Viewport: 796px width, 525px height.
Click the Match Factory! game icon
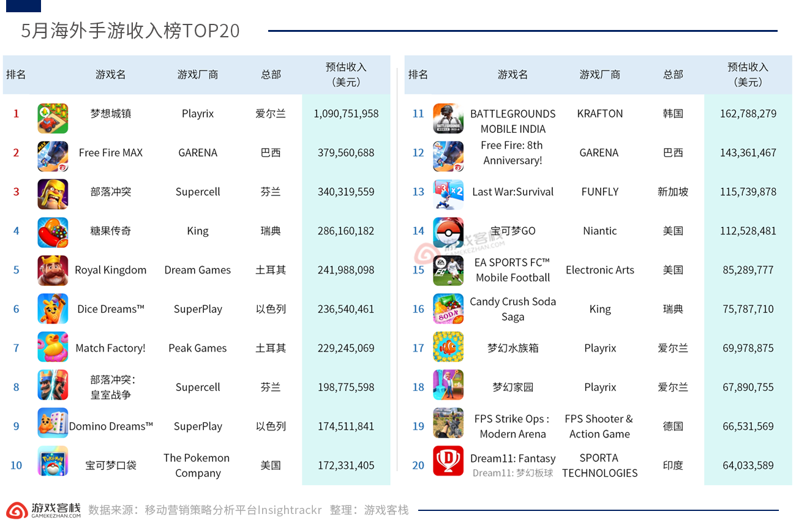click(53, 347)
